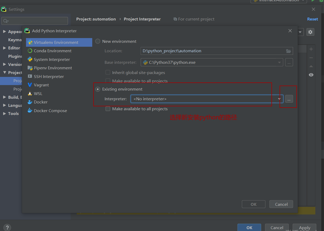Enable Inherit global site-packages

[108, 72]
